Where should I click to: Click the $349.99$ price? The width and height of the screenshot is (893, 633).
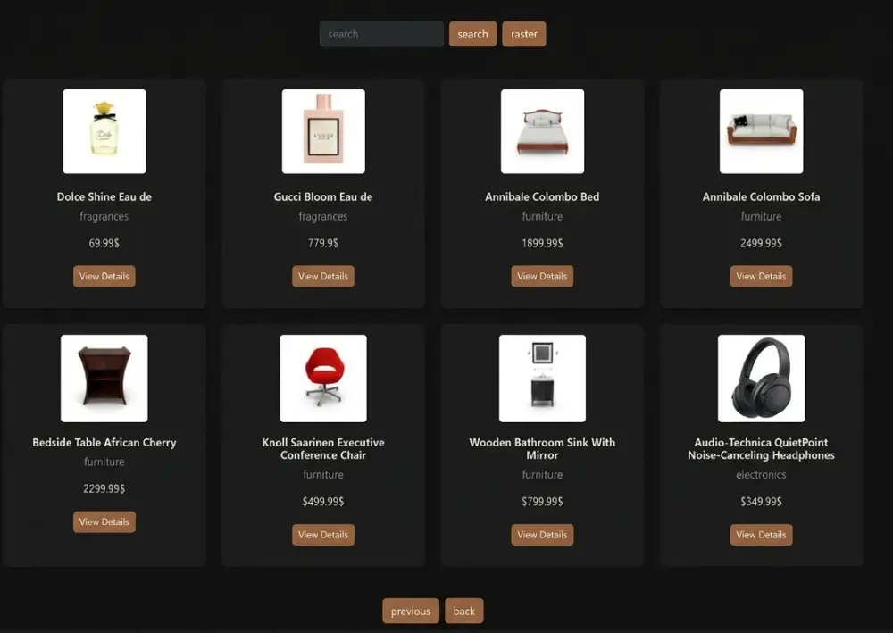[761, 502]
